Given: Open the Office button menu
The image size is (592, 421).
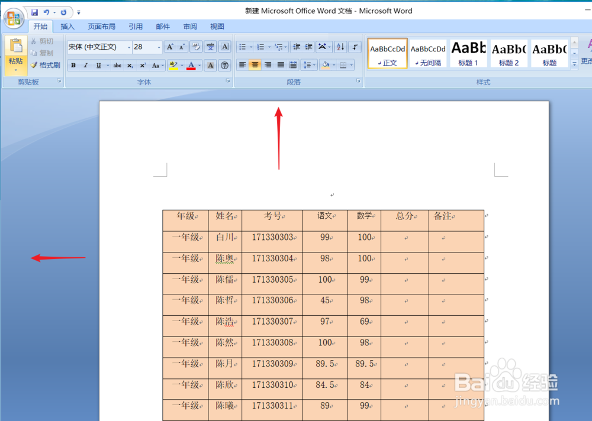Looking at the screenshot, I should pos(14,18).
